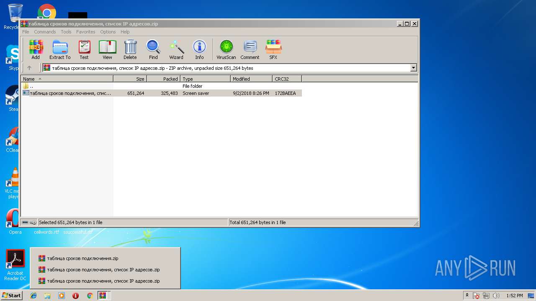Click the WinRAR taskbar button

tap(103, 296)
